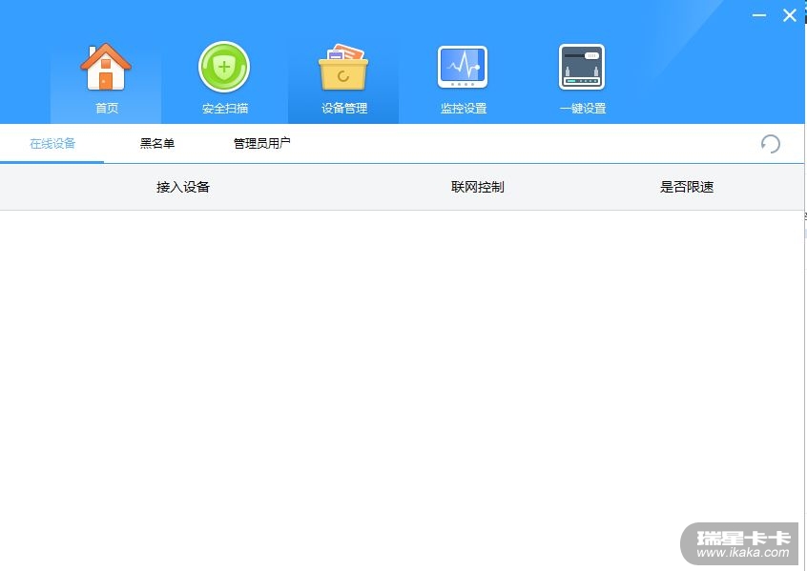Minimize the router manager window
Image resolution: width=807 pixels, height=571 pixels.
click(x=759, y=15)
